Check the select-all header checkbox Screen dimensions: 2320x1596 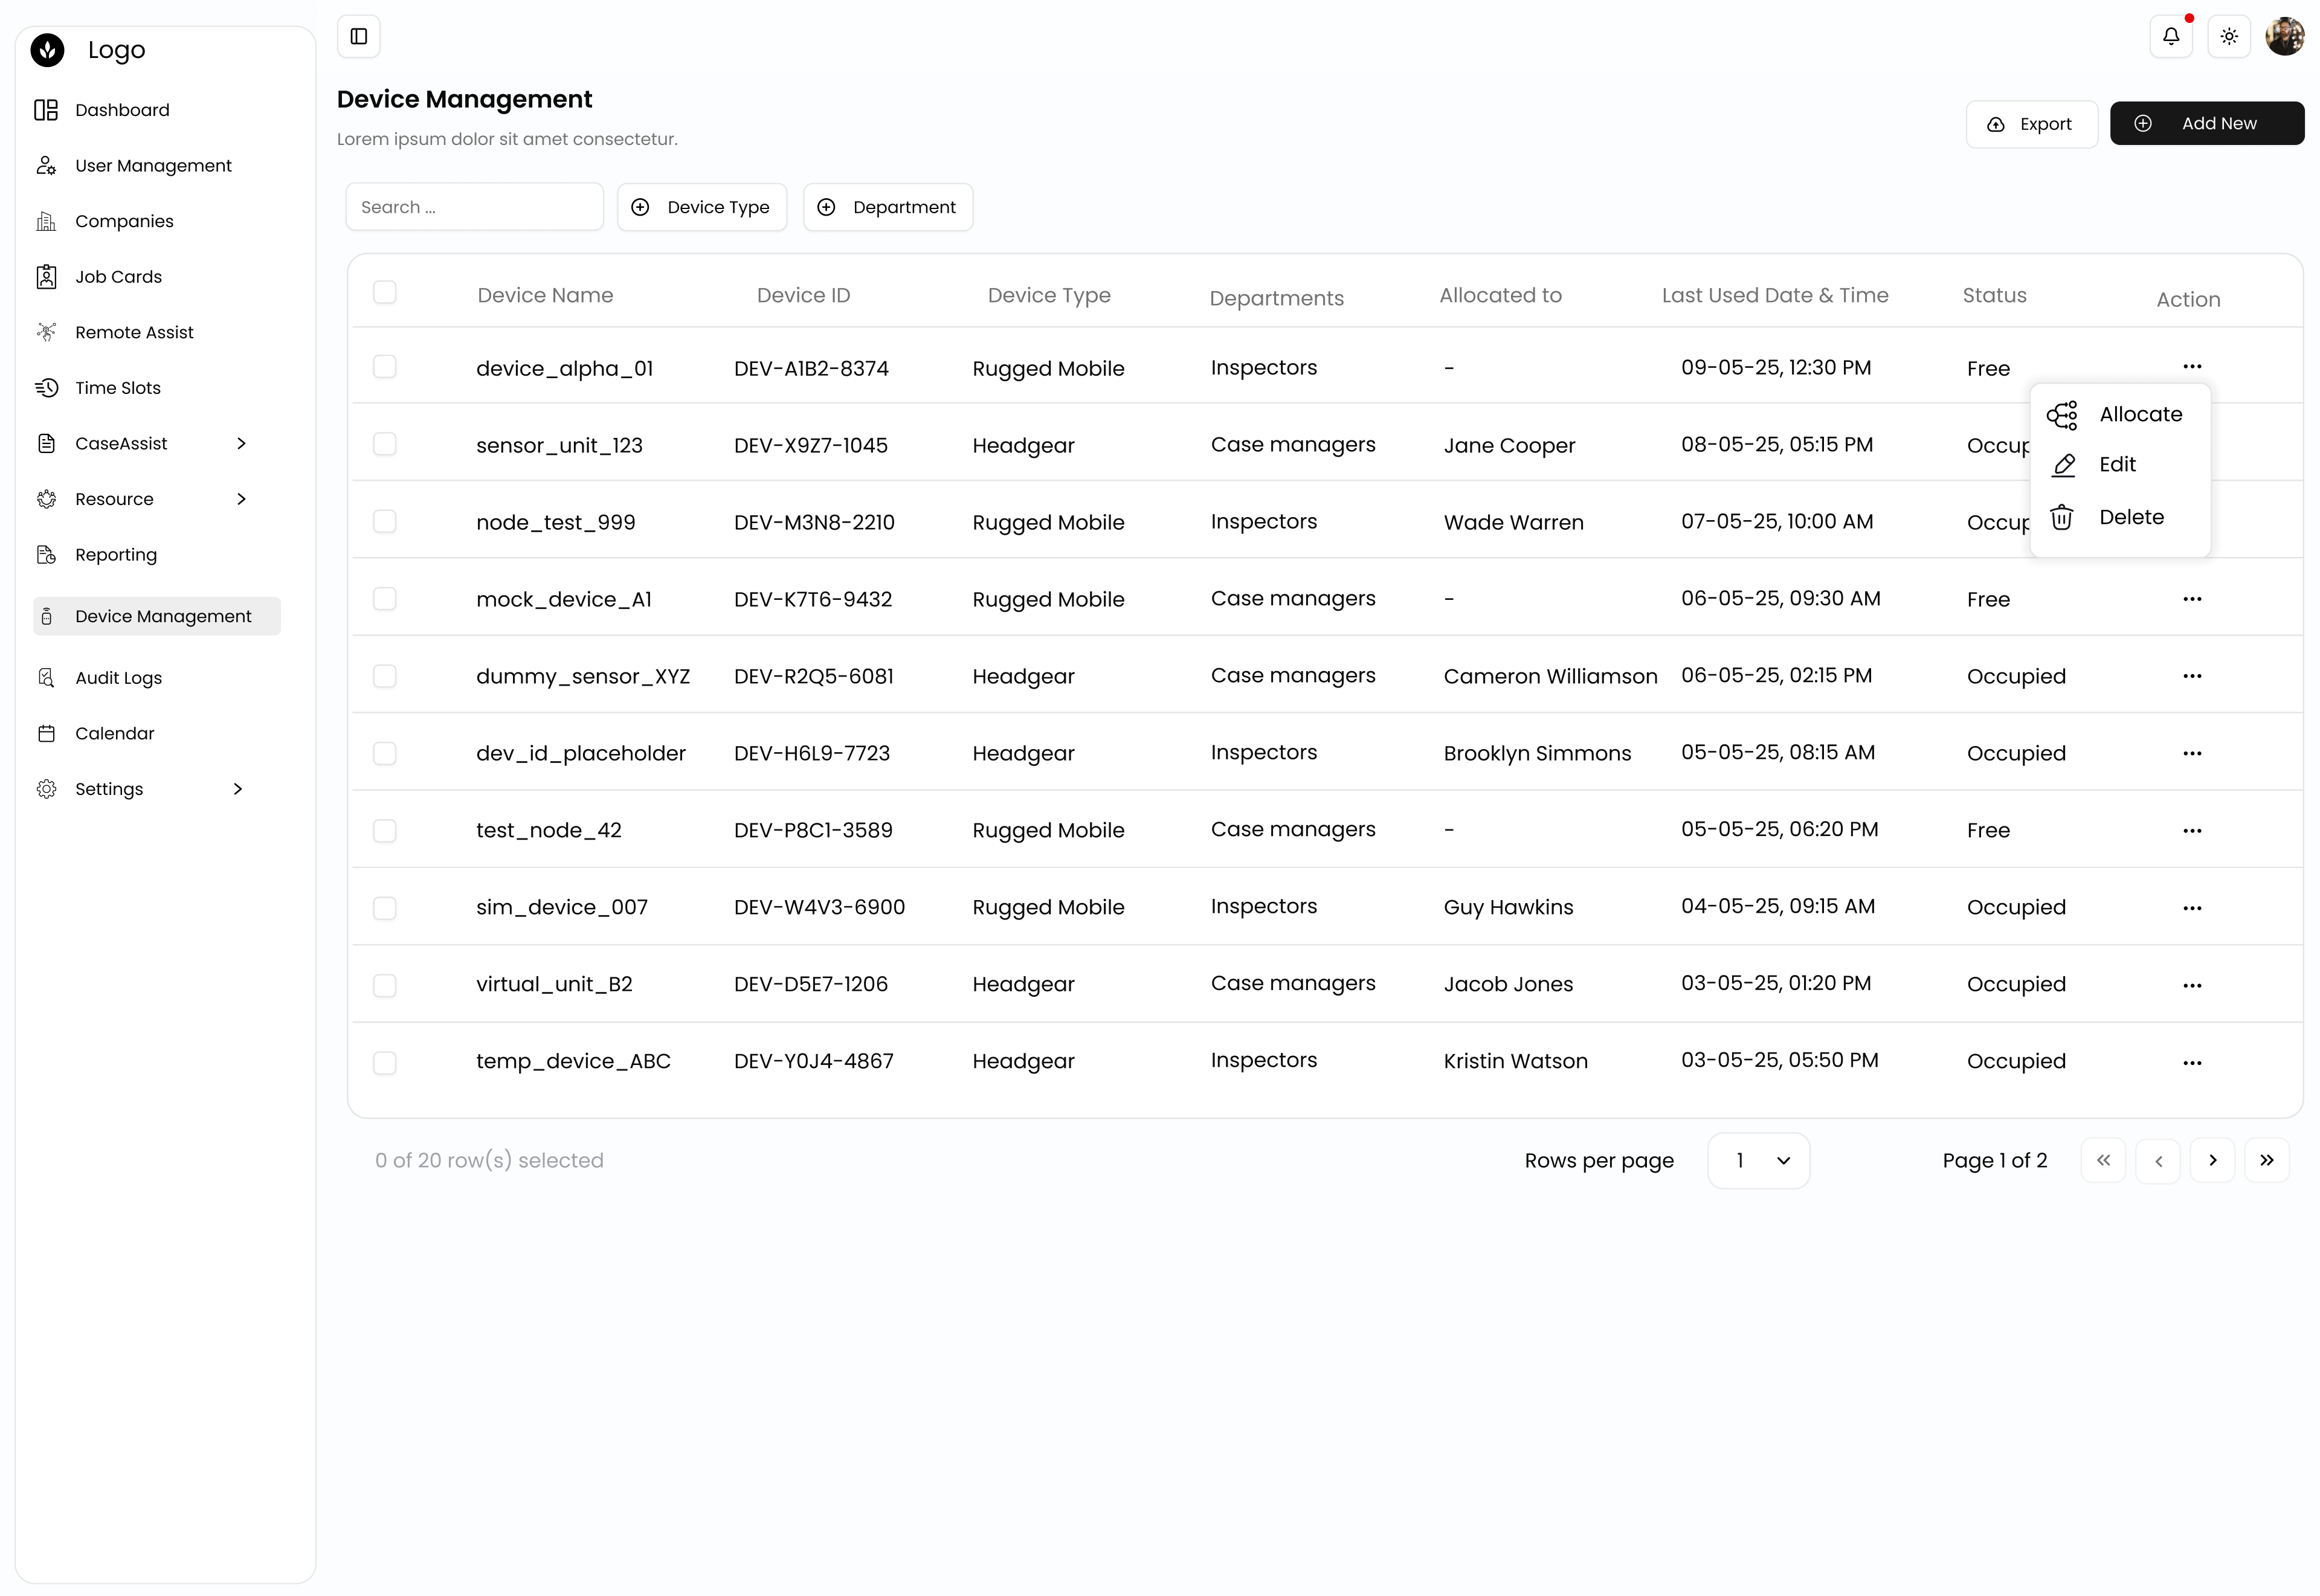click(385, 292)
